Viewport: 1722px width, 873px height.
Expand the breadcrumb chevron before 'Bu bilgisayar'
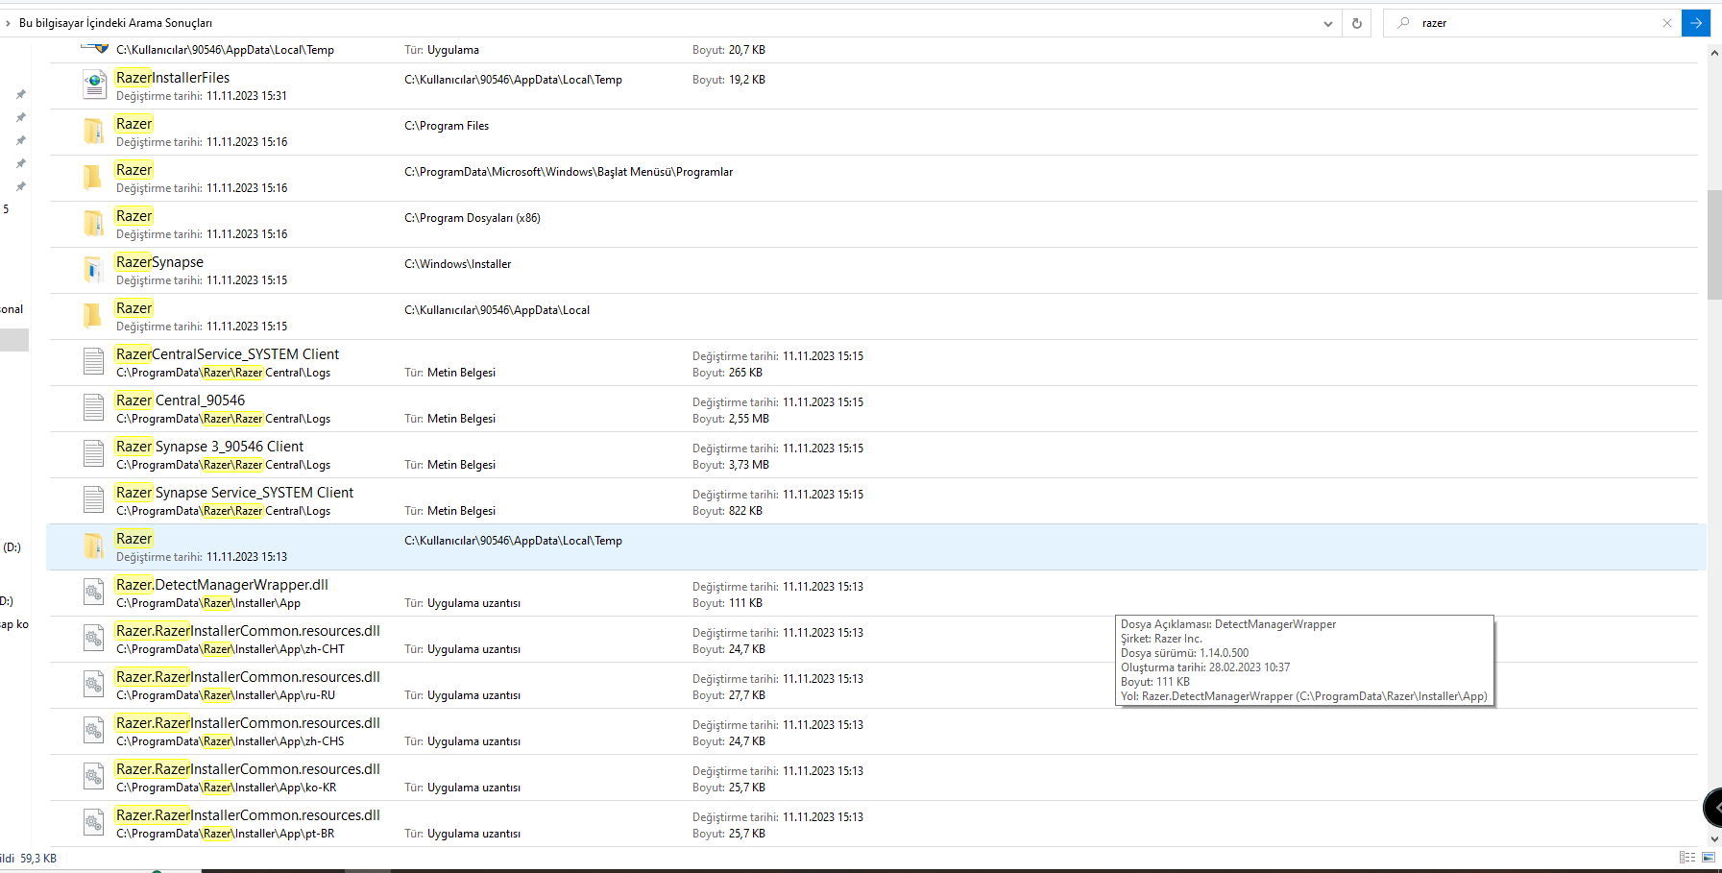(x=8, y=23)
